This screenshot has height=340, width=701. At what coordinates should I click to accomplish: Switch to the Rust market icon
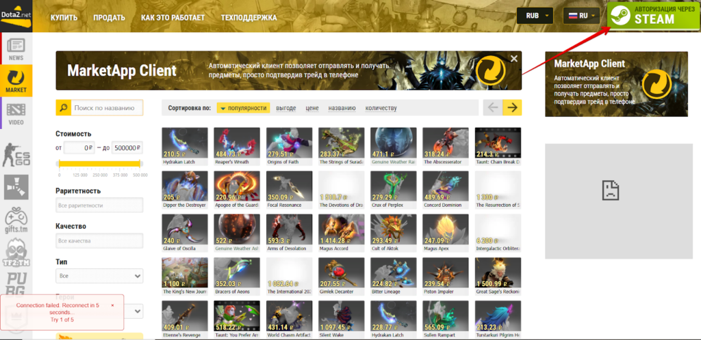pyautogui.click(x=16, y=186)
